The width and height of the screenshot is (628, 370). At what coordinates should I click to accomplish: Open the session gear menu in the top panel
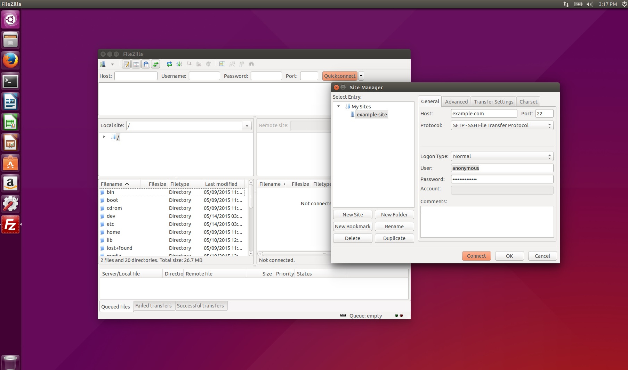click(x=624, y=4)
